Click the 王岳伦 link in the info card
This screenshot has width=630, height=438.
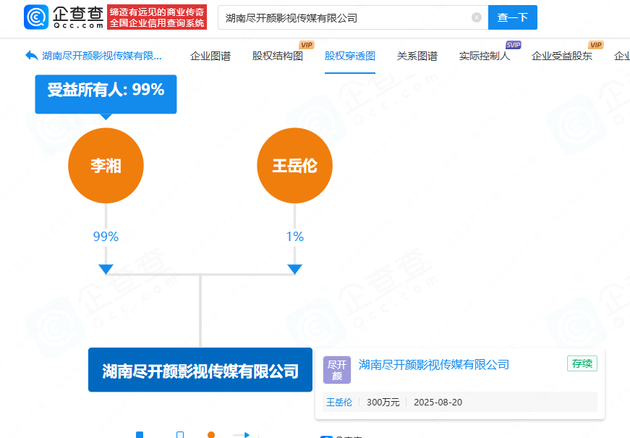tap(339, 402)
